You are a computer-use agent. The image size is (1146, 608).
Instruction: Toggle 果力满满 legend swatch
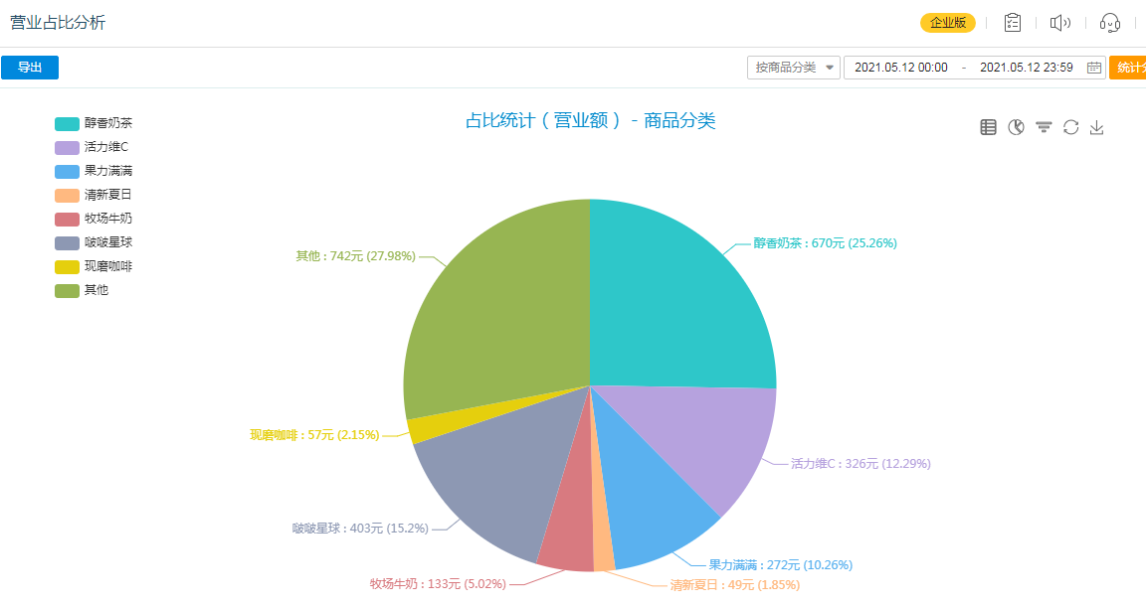coord(67,172)
